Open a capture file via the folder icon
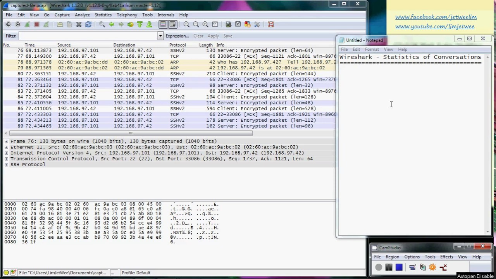496x279 pixels. point(60,24)
